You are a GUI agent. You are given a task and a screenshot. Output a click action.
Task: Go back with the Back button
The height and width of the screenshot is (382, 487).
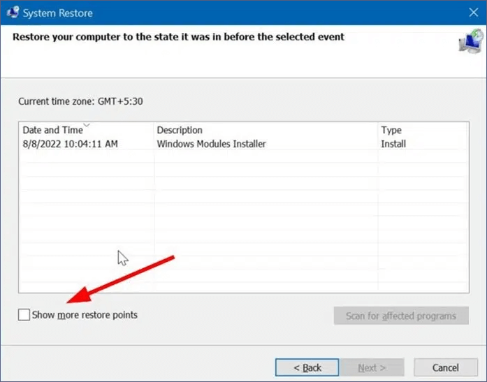[x=307, y=367]
